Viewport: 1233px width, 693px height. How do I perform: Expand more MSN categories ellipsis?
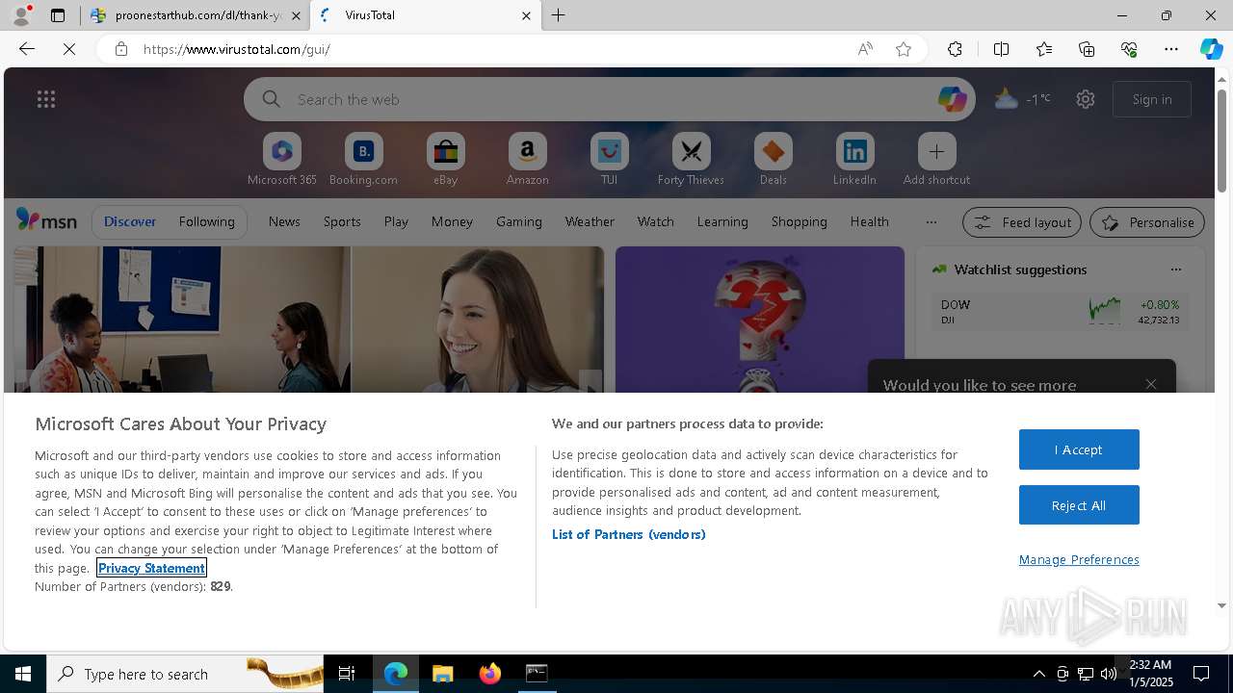(931, 221)
